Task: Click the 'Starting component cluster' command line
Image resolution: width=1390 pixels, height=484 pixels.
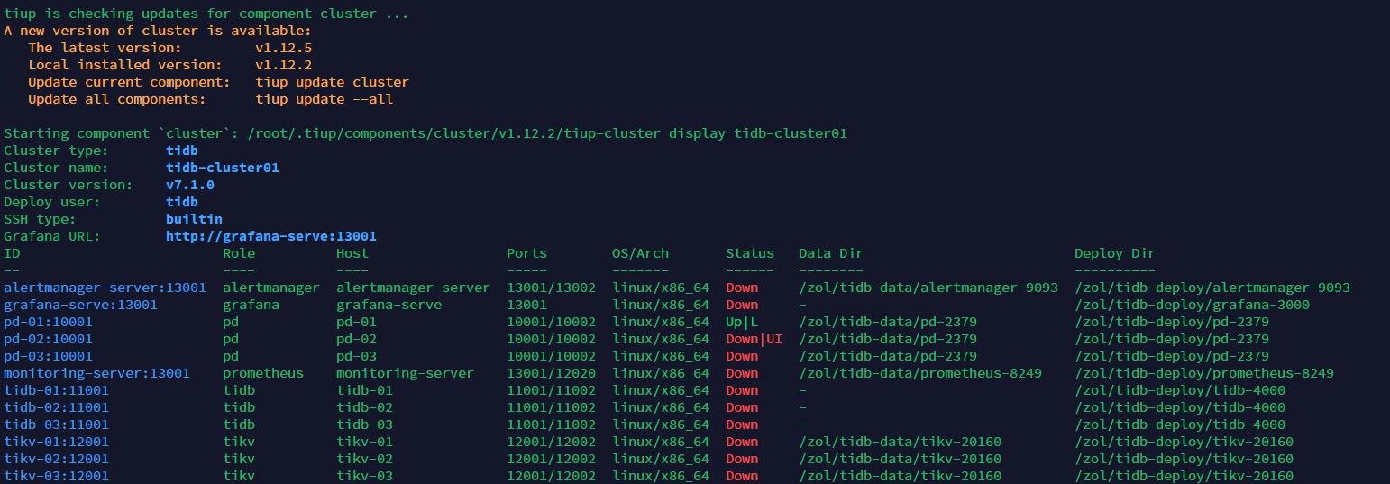Action: pyautogui.click(x=425, y=133)
